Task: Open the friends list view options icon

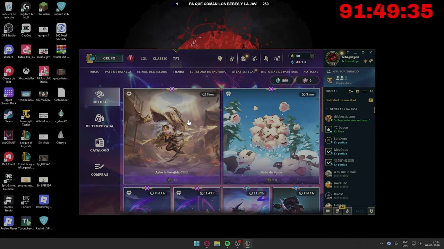Action: 365,91
